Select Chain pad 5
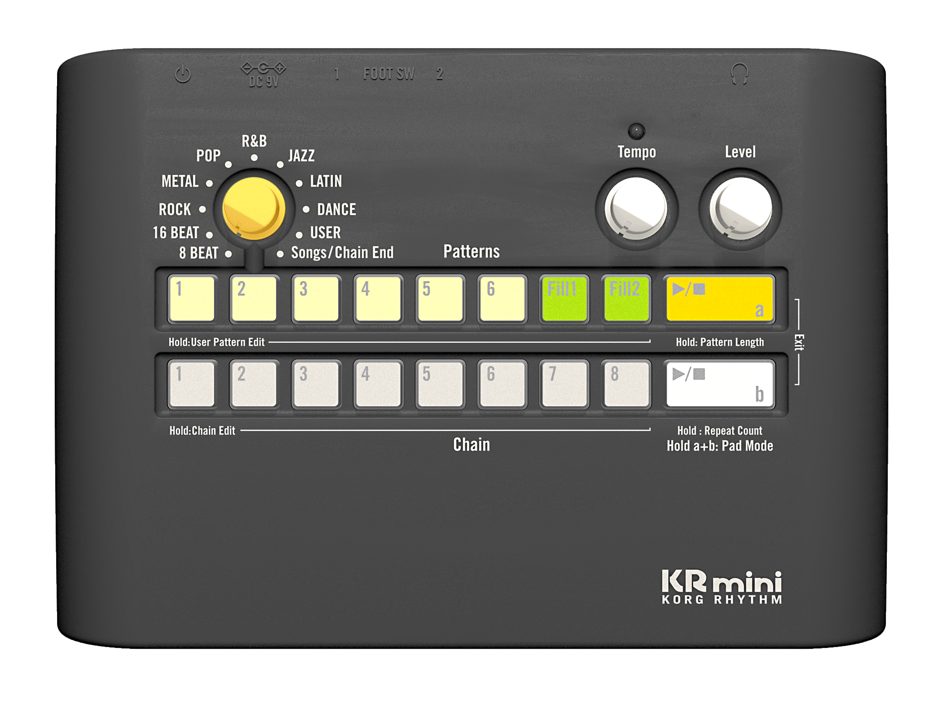The height and width of the screenshot is (706, 943). pos(440,384)
